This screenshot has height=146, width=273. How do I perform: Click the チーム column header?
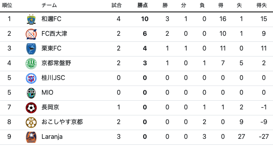point(49,5)
